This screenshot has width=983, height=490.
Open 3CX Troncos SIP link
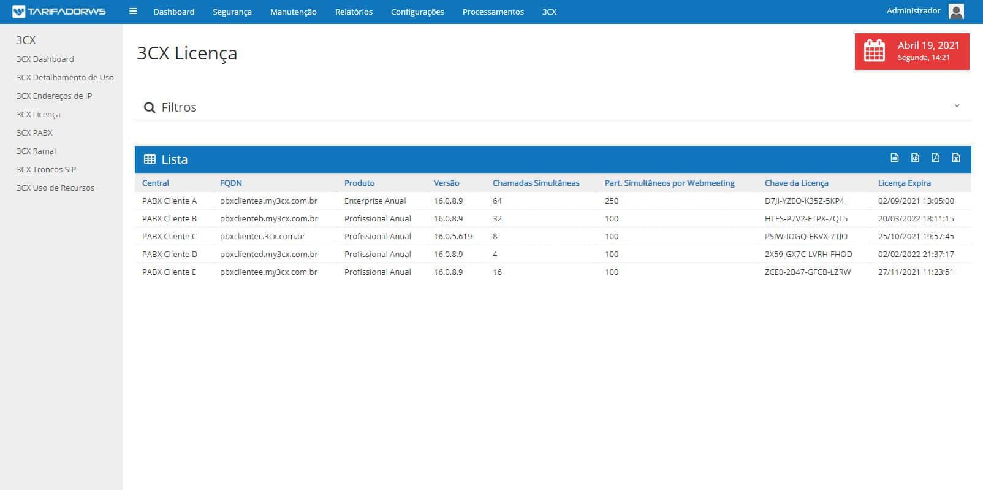(x=47, y=169)
